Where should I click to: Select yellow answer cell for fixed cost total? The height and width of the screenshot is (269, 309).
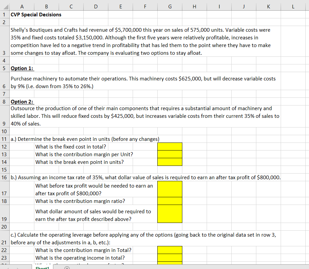pyautogui.click(x=170, y=147)
